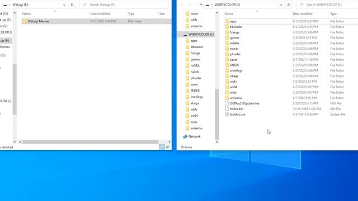The width and height of the screenshot is (358, 201).
Task: Switch Waluigi window to large icons view
Action: (168, 147)
